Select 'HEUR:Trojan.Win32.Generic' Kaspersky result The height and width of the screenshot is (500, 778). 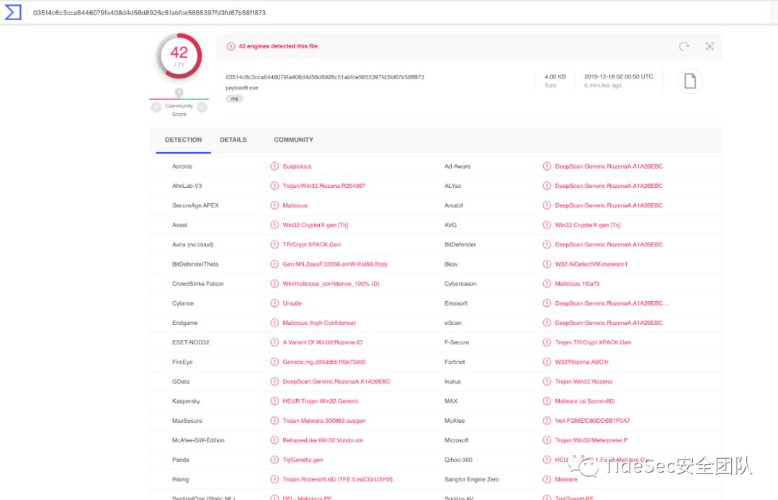(321, 401)
